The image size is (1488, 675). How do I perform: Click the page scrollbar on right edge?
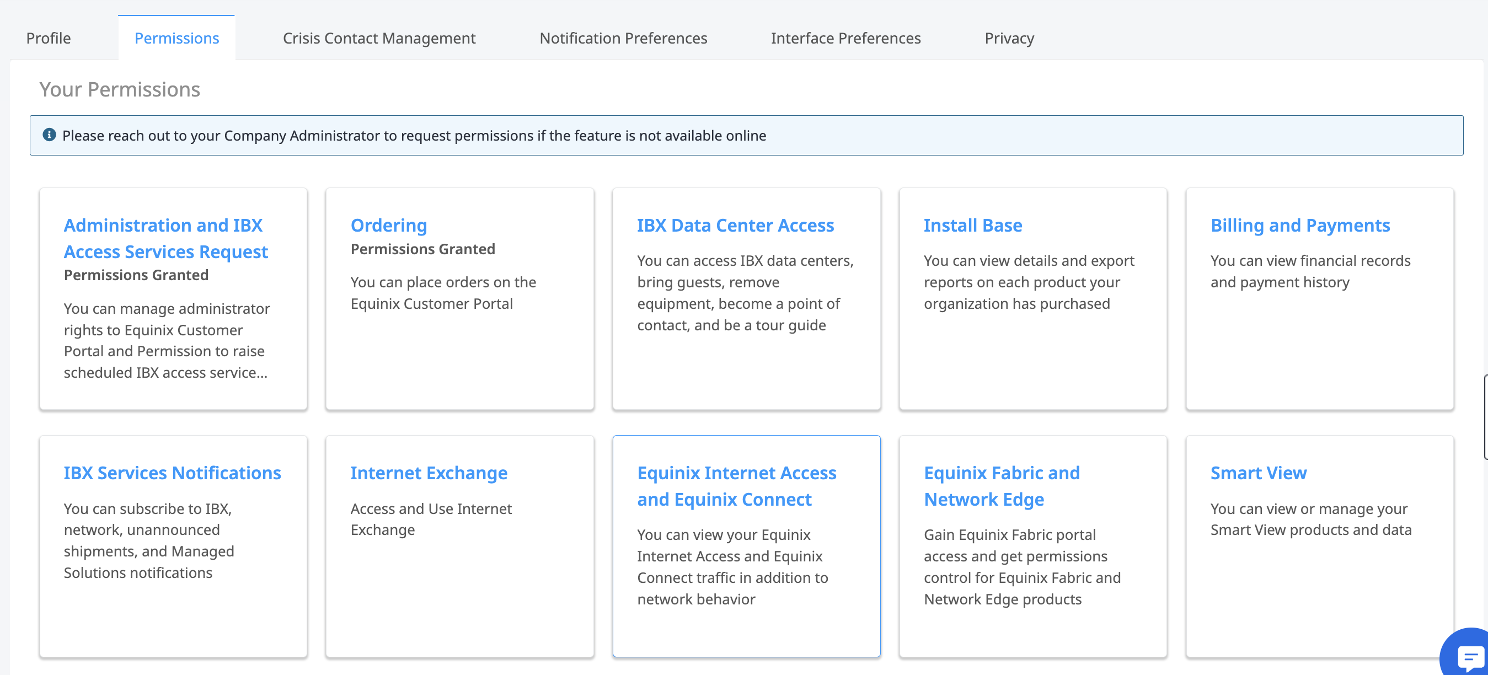coord(1485,417)
